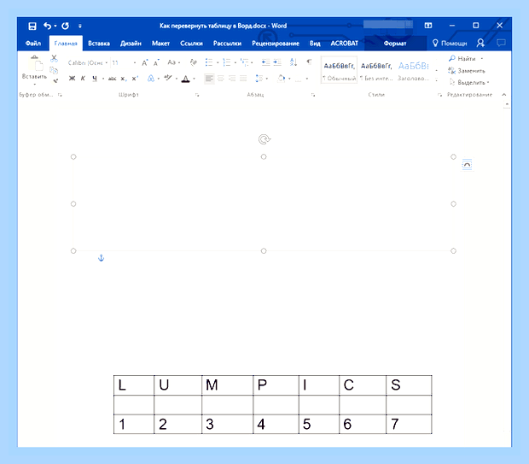Expand the Вставить paste options arrow

tap(34, 84)
